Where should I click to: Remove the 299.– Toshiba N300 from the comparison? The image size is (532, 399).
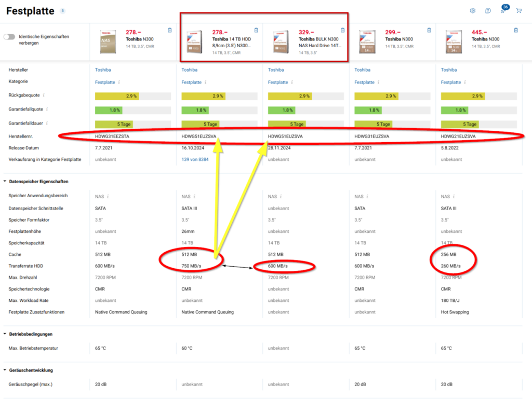click(x=429, y=30)
